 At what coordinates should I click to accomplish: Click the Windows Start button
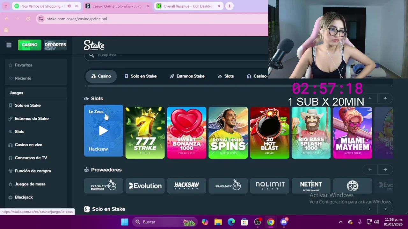click(125, 222)
